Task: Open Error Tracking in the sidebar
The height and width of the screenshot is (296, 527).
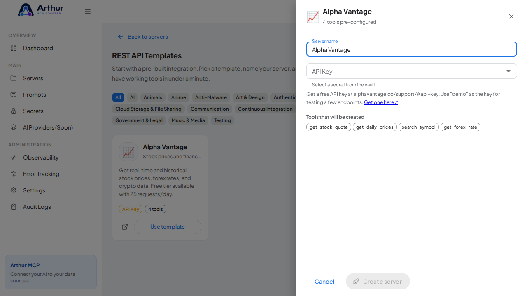Action: pyautogui.click(x=51, y=174)
